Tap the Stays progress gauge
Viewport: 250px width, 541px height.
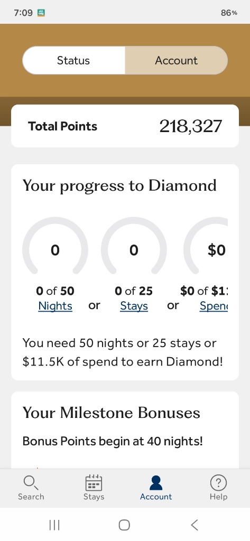134,246
